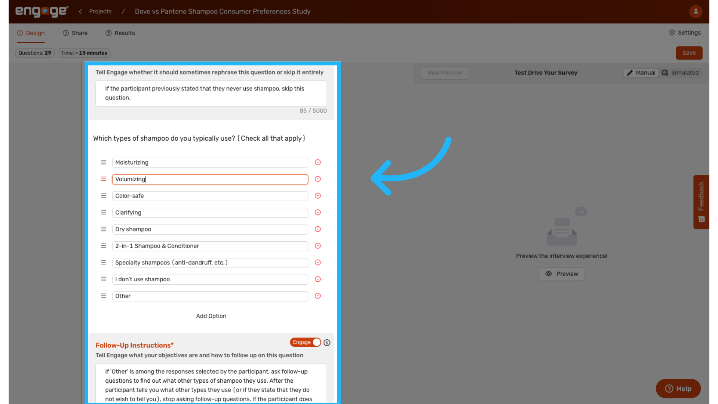Remove the Color-safe option

(318, 196)
